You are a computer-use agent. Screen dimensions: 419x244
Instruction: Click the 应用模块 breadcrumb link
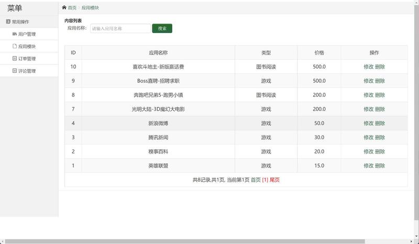point(90,8)
